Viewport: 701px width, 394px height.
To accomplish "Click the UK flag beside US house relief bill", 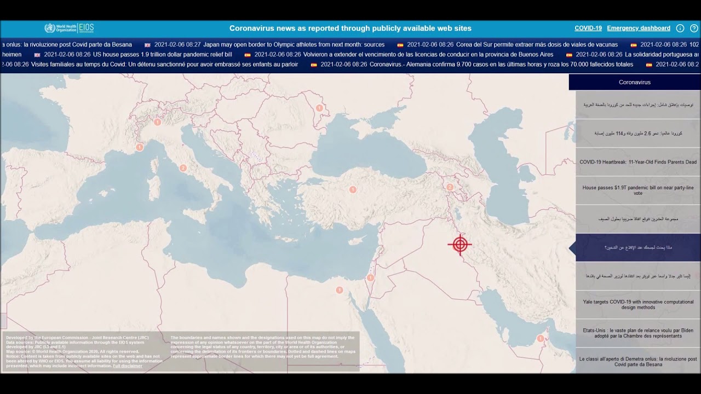I will 37,55.
